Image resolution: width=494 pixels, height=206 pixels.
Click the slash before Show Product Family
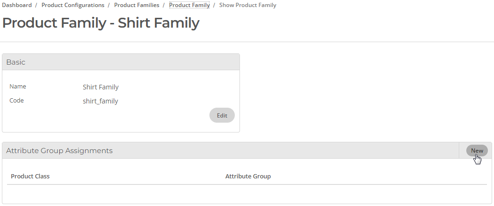pyautogui.click(x=214, y=5)
